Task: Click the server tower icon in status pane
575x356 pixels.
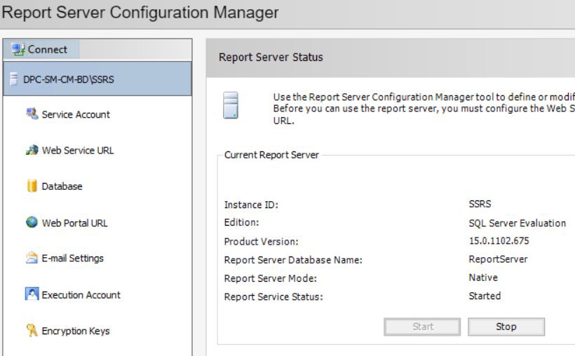Action: (231, 105)
